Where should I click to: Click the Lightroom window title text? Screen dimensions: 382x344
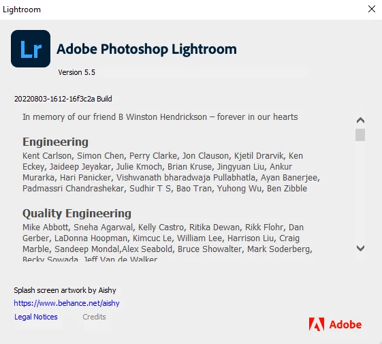(x=22, y=10)
